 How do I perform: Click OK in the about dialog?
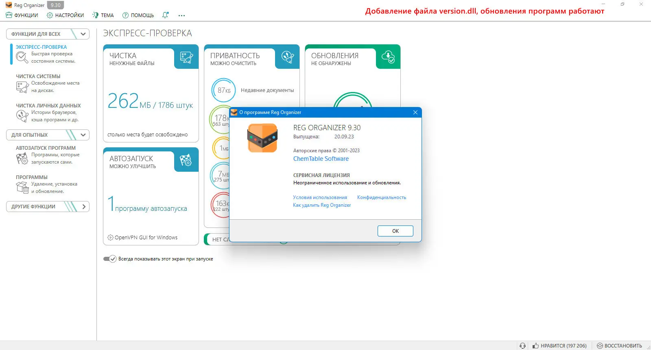coord(395,231)
